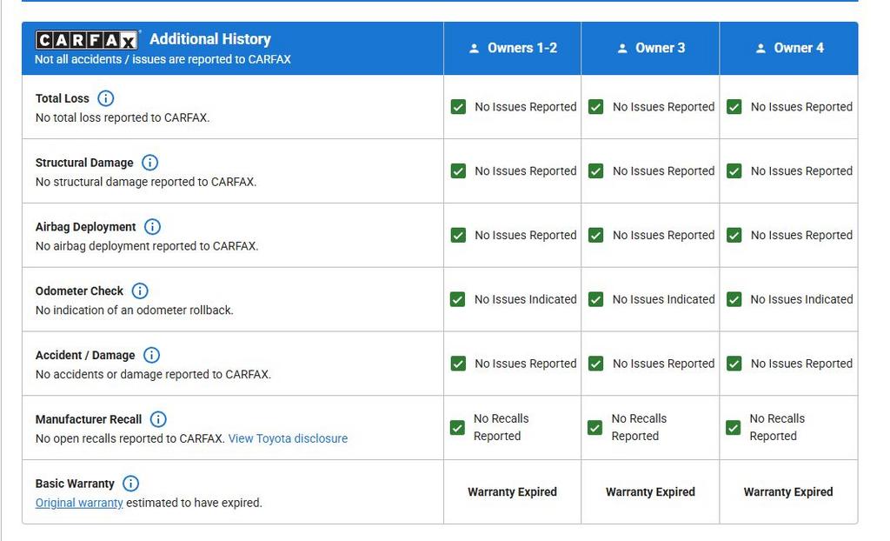Click Airbag Deployment checkmark under Owners 1-2

click(x=458, y=235)
